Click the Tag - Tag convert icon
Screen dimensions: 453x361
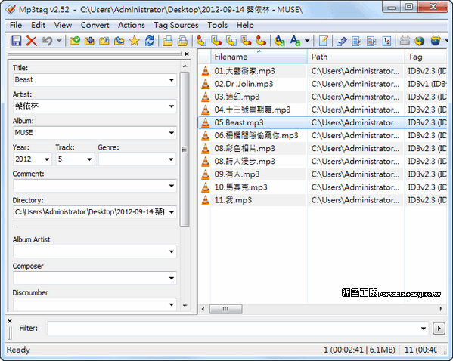pos(261,41)
